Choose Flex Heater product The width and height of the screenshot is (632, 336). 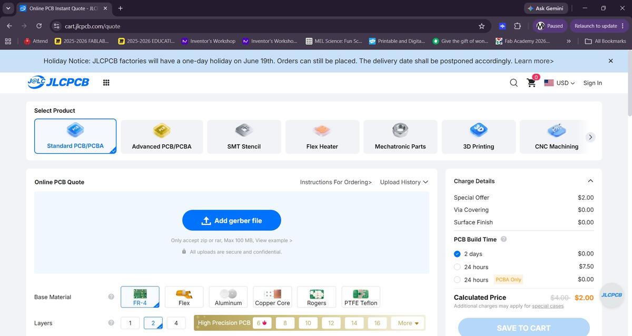tap(322, 137)
